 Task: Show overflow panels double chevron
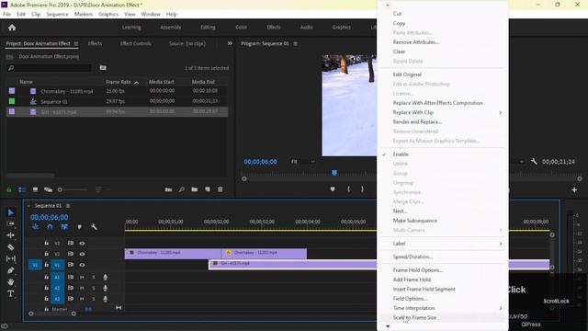230,43
